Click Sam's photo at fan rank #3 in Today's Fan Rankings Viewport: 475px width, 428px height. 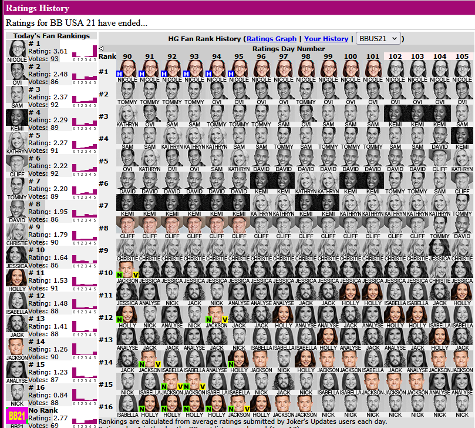pyautogui.click(x=17, y=94)
